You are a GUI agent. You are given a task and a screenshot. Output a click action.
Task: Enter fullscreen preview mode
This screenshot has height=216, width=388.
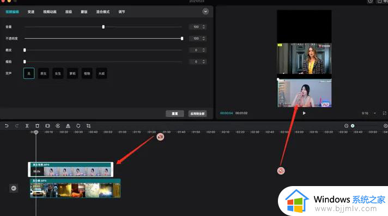click(x=385, y=113)
